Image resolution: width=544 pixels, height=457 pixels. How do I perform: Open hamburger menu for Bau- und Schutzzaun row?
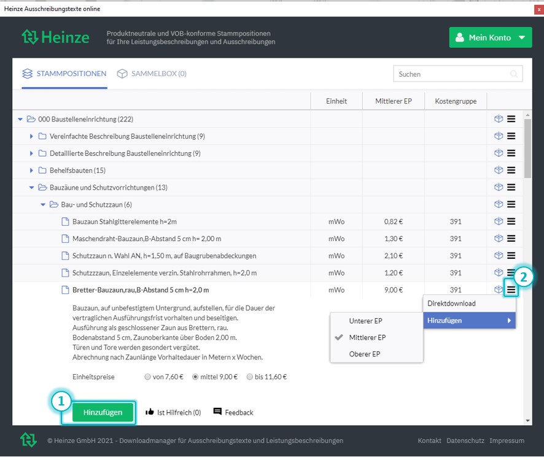511,204
